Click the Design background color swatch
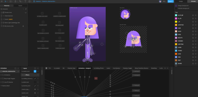Viewport: 198px width, 97px height. (x=176, y=6)
